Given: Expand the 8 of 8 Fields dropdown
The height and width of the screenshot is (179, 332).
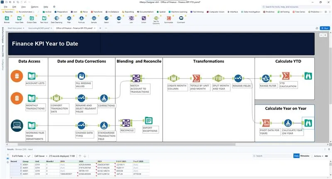Looking at the screenshot, I should pos(19,156).
